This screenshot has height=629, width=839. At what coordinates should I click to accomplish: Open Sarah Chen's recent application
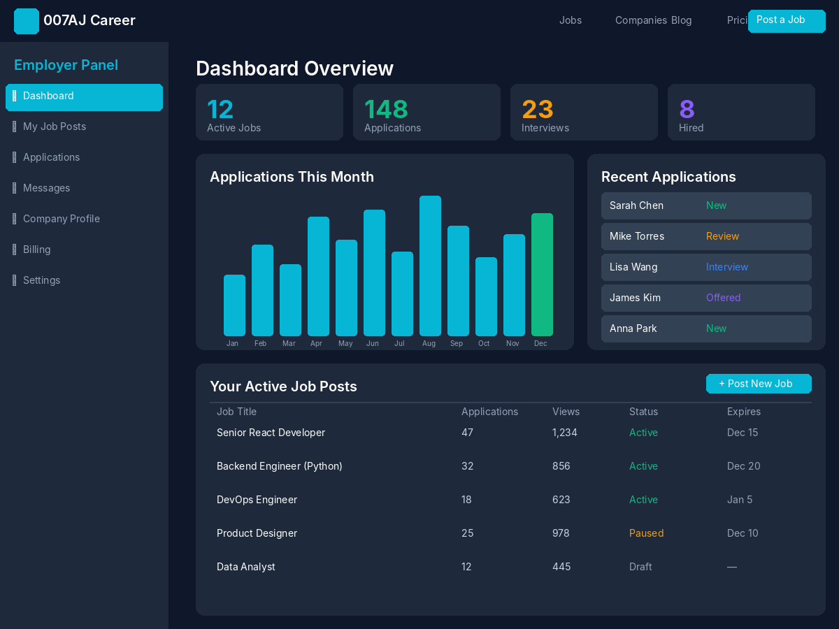pyautogui.click(x=706, y=205)
